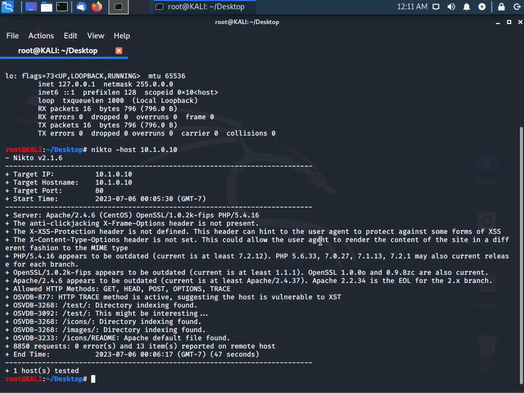
Task: Click the 'OSVDB-877: HTTP TRACE method' line
Action: tap(173, 297)
